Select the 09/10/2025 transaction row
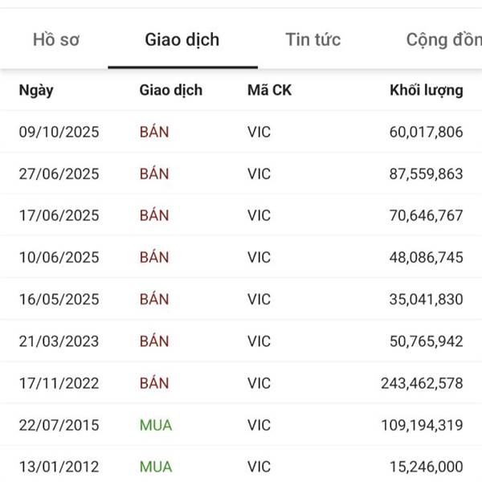The width and height of the screenshot is (482, 482). 241,133
